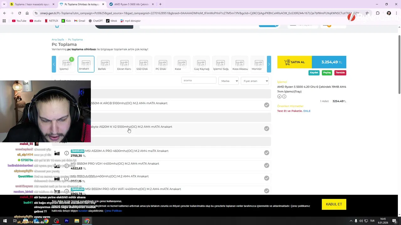Open the Windows notification center
The image size is (401, 225).
[x=395, y=221]
